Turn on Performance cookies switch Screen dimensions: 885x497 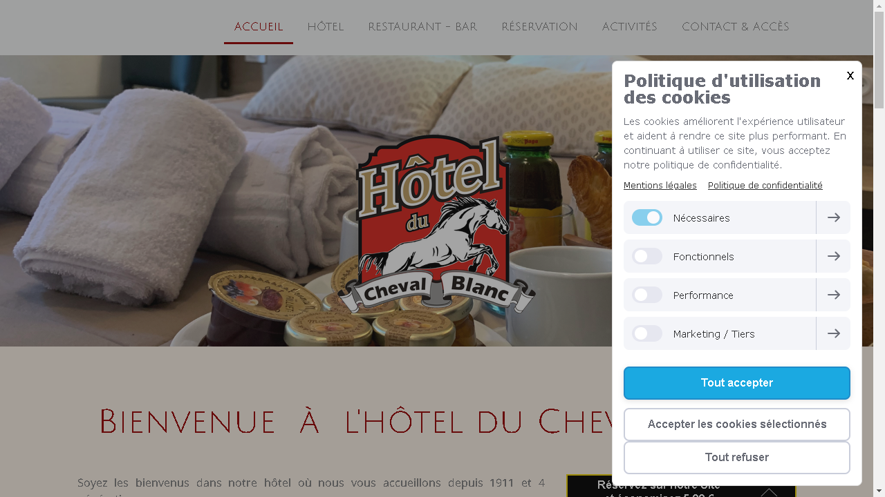tap(647, 295)
